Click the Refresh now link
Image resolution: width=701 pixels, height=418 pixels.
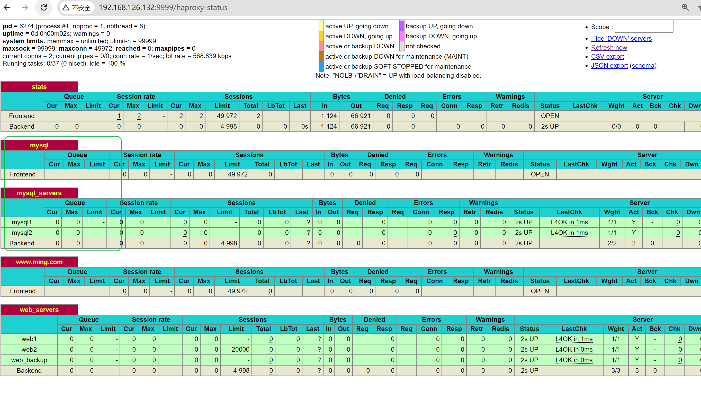point(609,48)
